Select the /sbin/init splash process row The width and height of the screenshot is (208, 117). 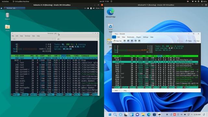(x=54, y=63)
